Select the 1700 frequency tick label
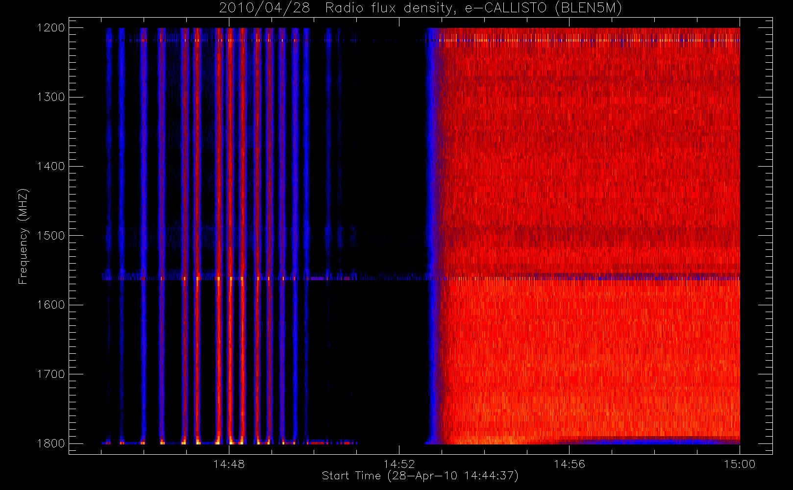793x490 pixels. pos(51,374)
